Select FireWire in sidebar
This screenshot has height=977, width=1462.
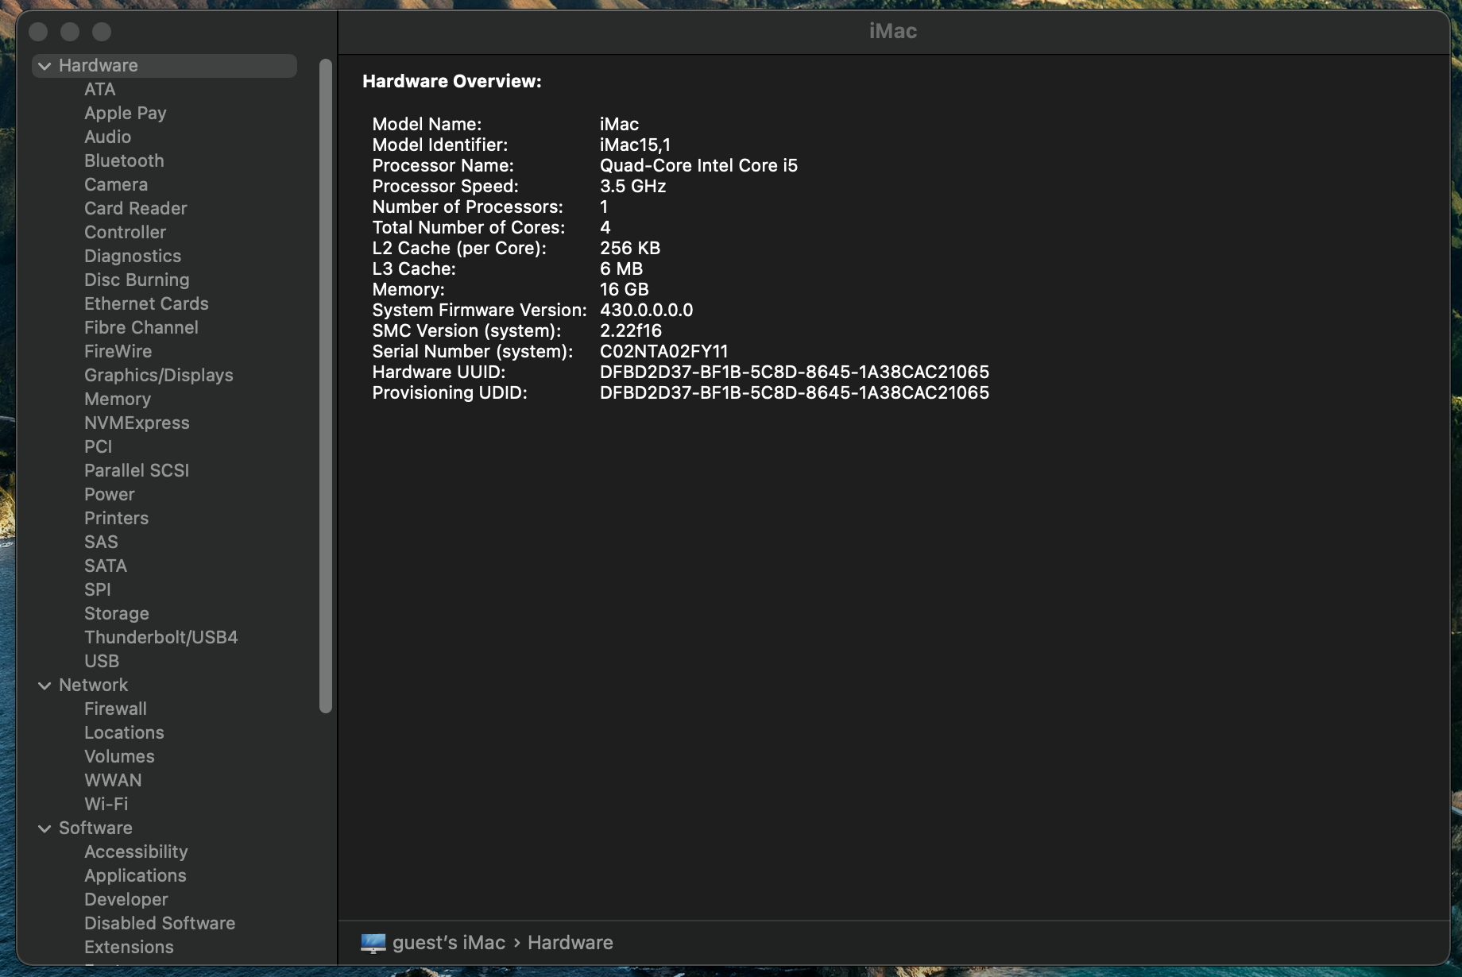[118, 351]
